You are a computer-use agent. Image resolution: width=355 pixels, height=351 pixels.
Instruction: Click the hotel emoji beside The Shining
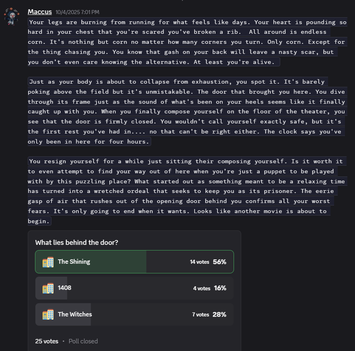tap(48, 262)
